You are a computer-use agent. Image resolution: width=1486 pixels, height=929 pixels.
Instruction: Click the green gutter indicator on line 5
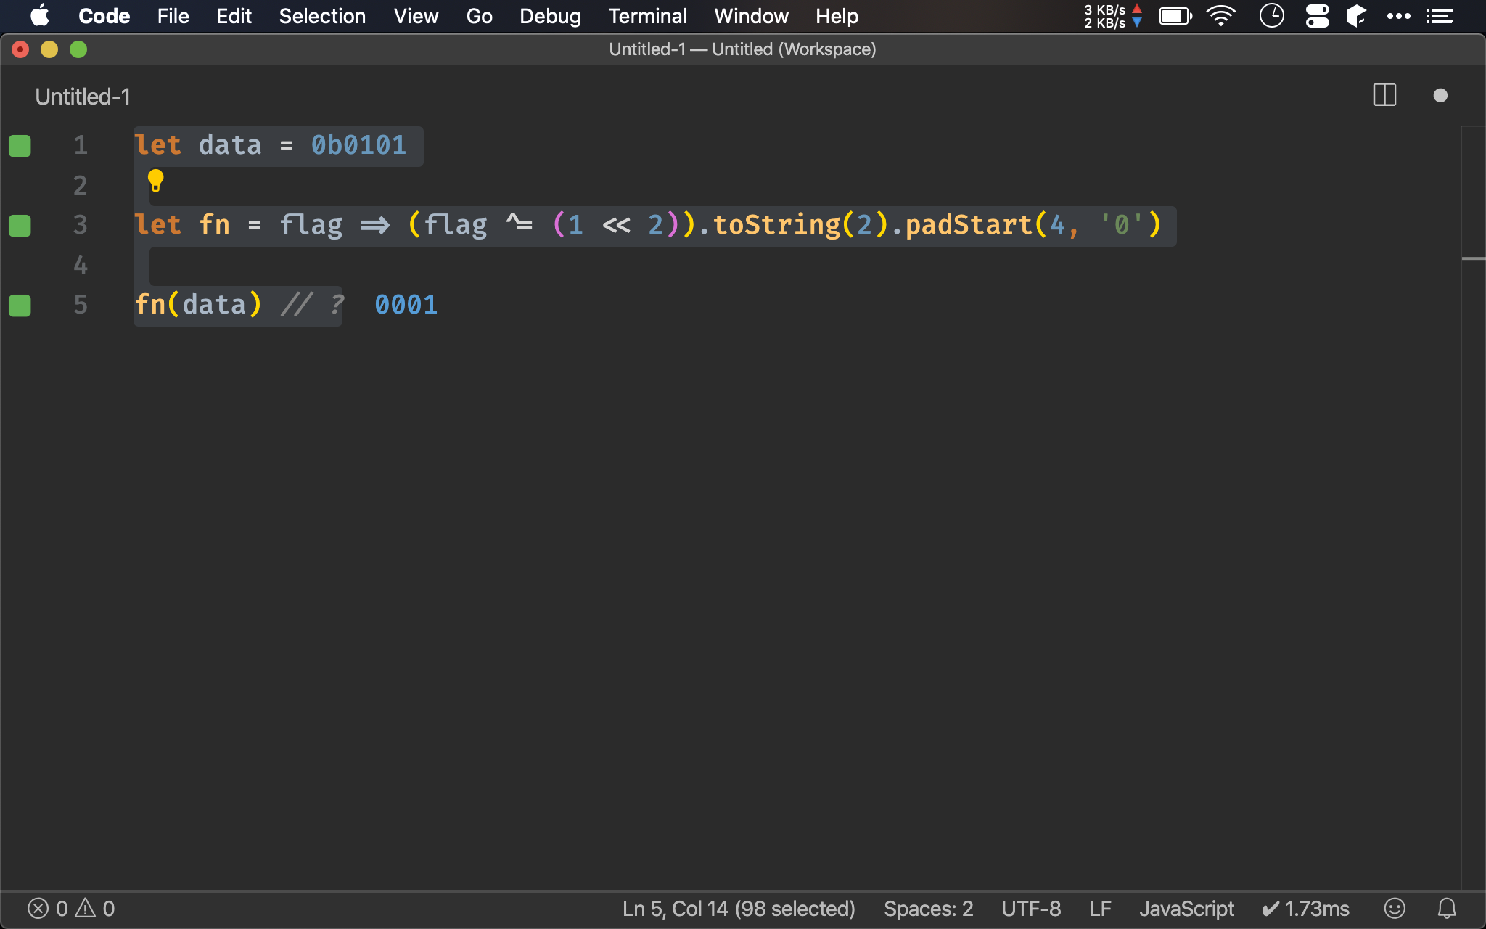tap(20, 306)
